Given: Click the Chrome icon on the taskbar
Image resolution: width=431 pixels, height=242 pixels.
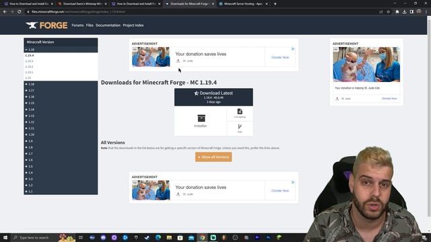Looking at the screenshot, I should [202, 237].
